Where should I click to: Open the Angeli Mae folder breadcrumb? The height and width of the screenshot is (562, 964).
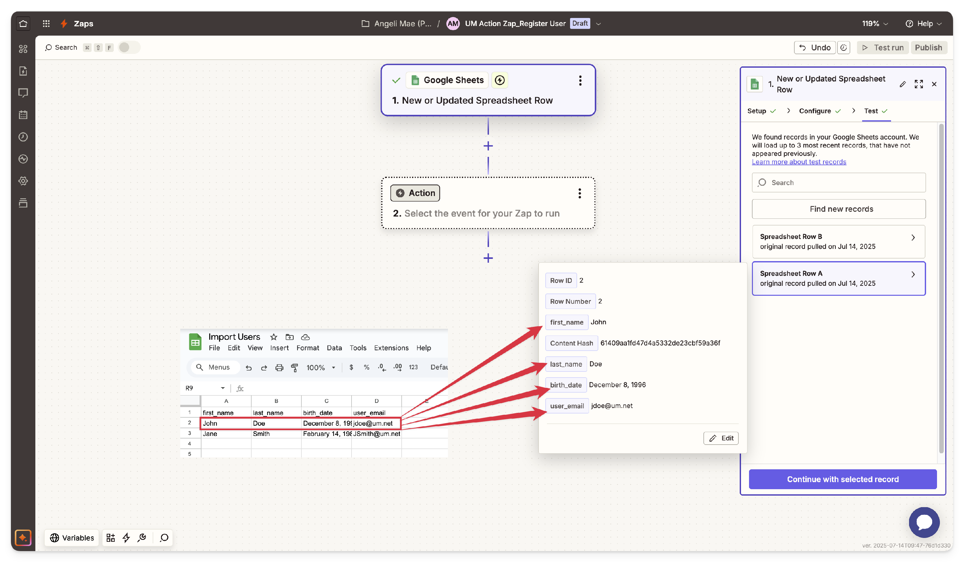coord(396,24)
